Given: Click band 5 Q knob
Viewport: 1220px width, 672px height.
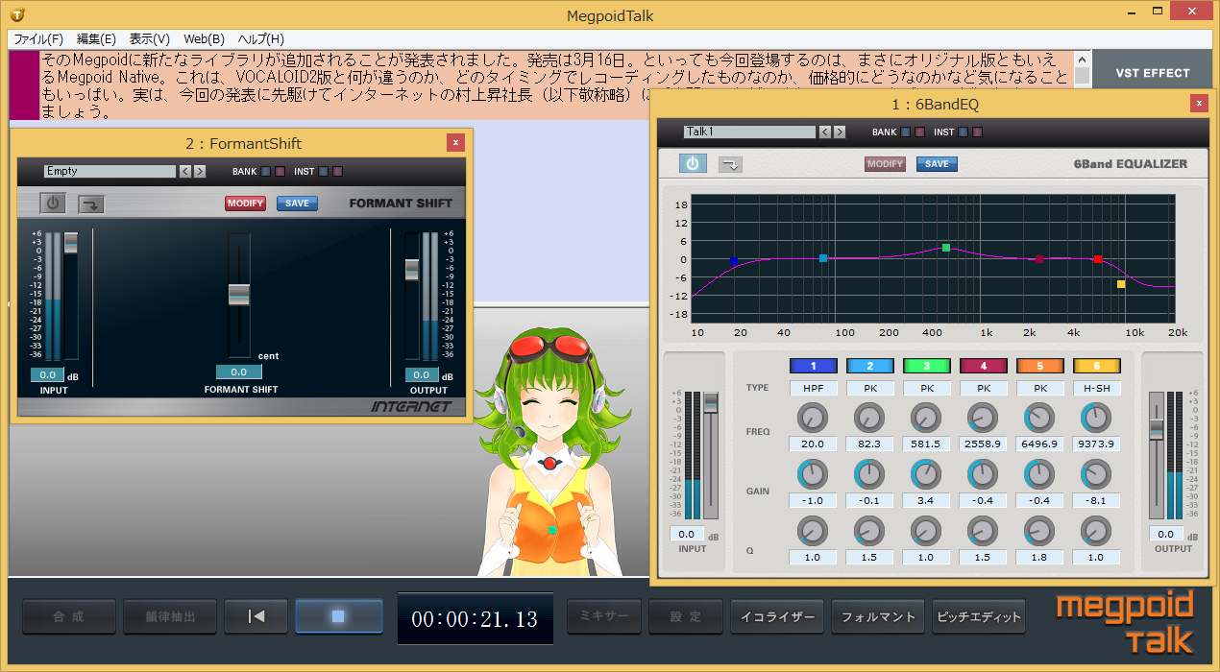Looking at the screenshot, I should tap(1039, 531).
